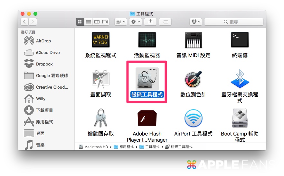Click the 搜尋 search field
284x176 pixels.
(234, 22)
